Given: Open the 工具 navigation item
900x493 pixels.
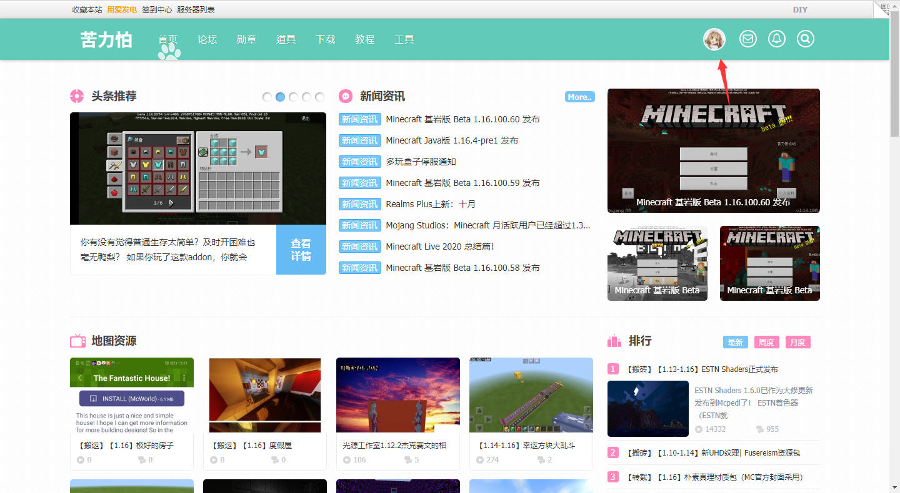Looking at the screenshot, I should pyautogui.click(x=404, y=39).
